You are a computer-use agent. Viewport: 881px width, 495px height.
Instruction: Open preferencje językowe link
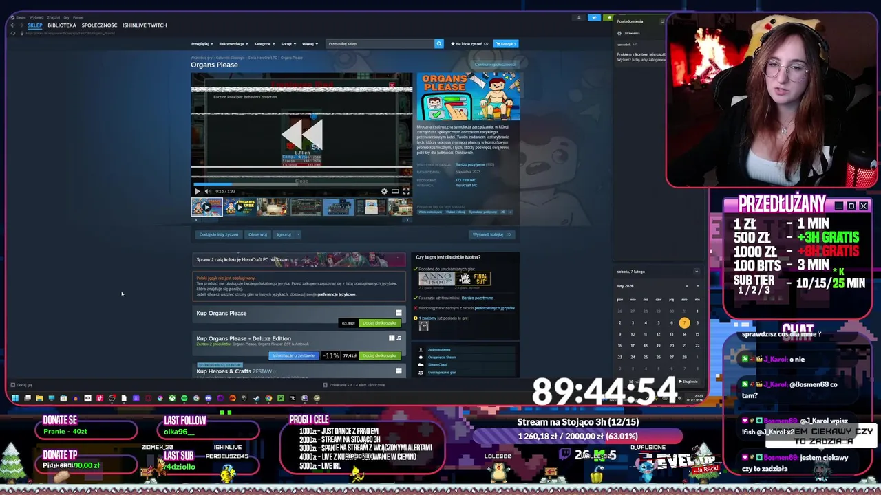337,294
